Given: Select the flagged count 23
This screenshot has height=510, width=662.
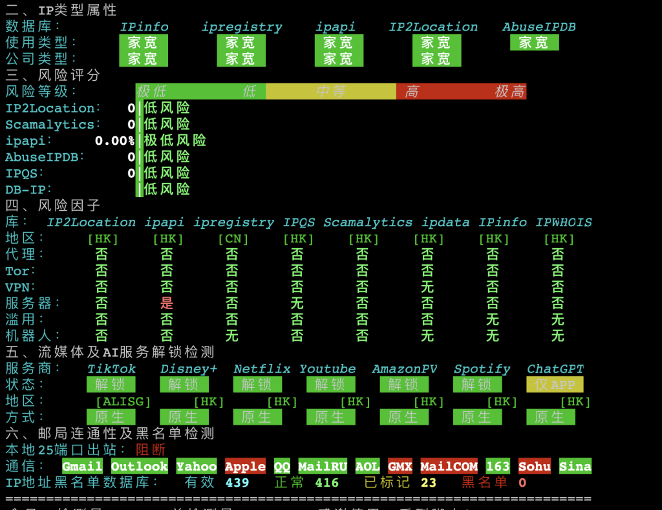Looking at the screenshot, I should (428, 483).
